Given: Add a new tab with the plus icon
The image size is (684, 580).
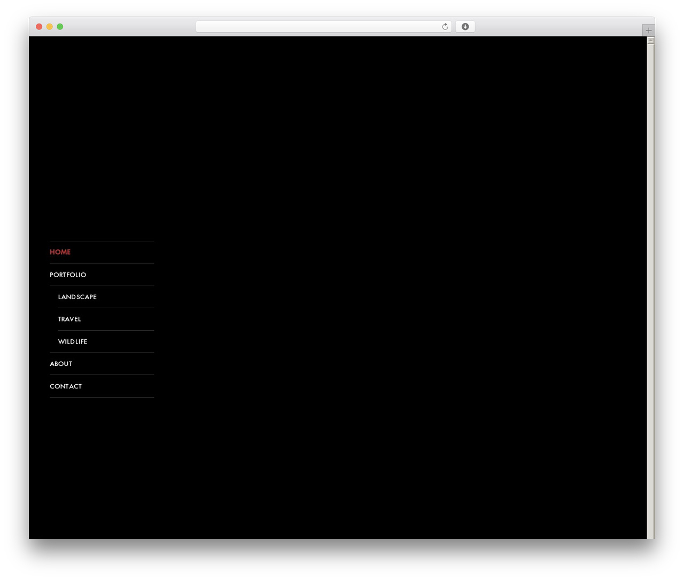Looking at the screenshot, I should click(x=649, y=30).
